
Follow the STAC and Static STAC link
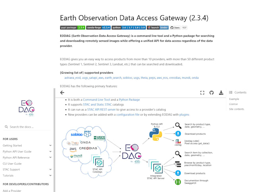[97, 105]
